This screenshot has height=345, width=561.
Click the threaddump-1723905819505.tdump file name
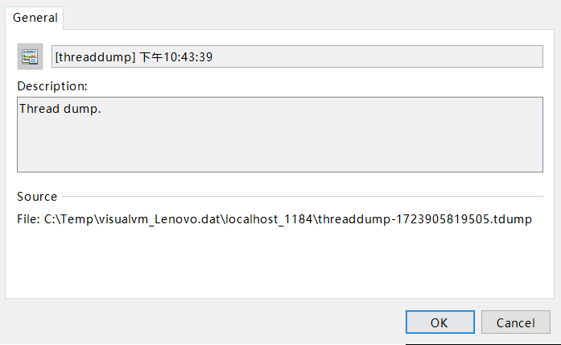[425, 219]
